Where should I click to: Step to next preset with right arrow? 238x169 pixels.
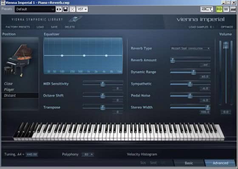[x=60, y=9]
